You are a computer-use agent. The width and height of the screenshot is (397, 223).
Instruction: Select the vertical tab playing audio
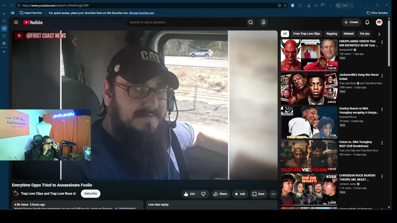tap(4, 28)
